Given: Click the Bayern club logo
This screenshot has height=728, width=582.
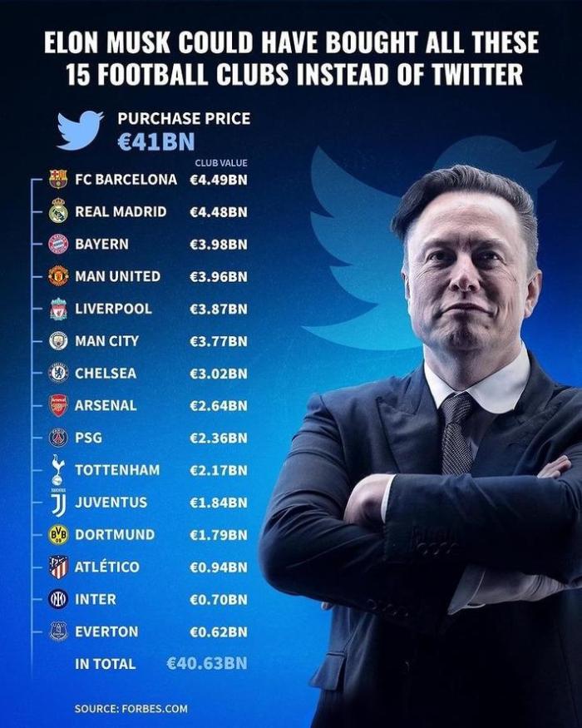Looking at the screenshot, I should tap(57, 244).
